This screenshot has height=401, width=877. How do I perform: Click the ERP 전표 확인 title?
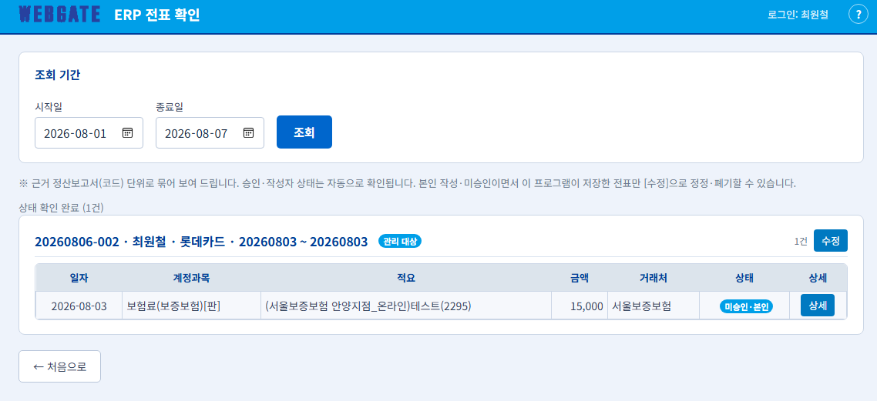tap(156, 15)
